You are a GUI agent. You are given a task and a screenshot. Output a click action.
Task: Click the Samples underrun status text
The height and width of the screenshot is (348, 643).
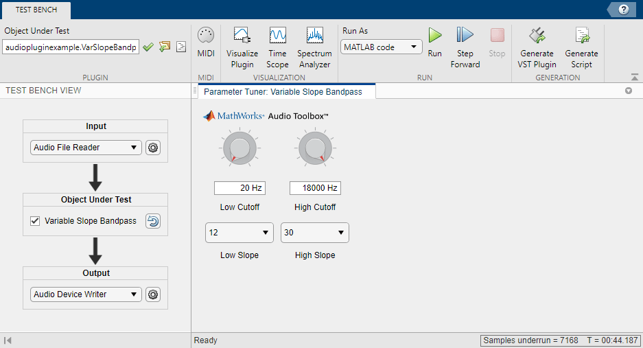pyautogui.click(x=530, y=340)
